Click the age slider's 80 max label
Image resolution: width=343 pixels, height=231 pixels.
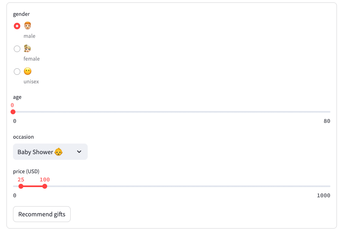click(x=327, y=121)
